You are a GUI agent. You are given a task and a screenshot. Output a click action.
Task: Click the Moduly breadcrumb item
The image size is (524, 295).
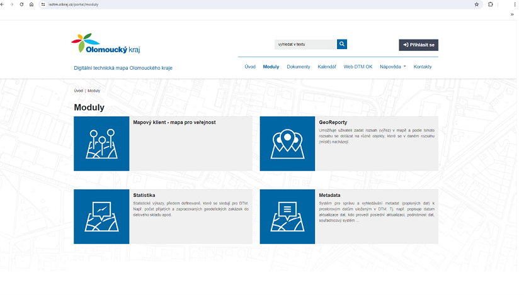click(x=94, y=91)
